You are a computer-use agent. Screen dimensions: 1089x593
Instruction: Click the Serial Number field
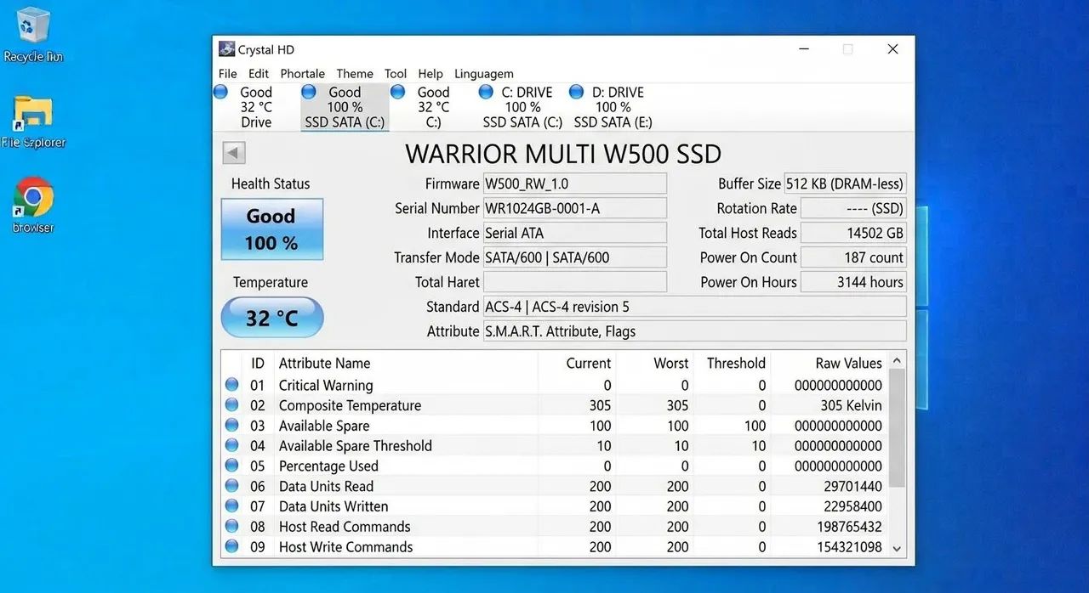coord(574,208)
